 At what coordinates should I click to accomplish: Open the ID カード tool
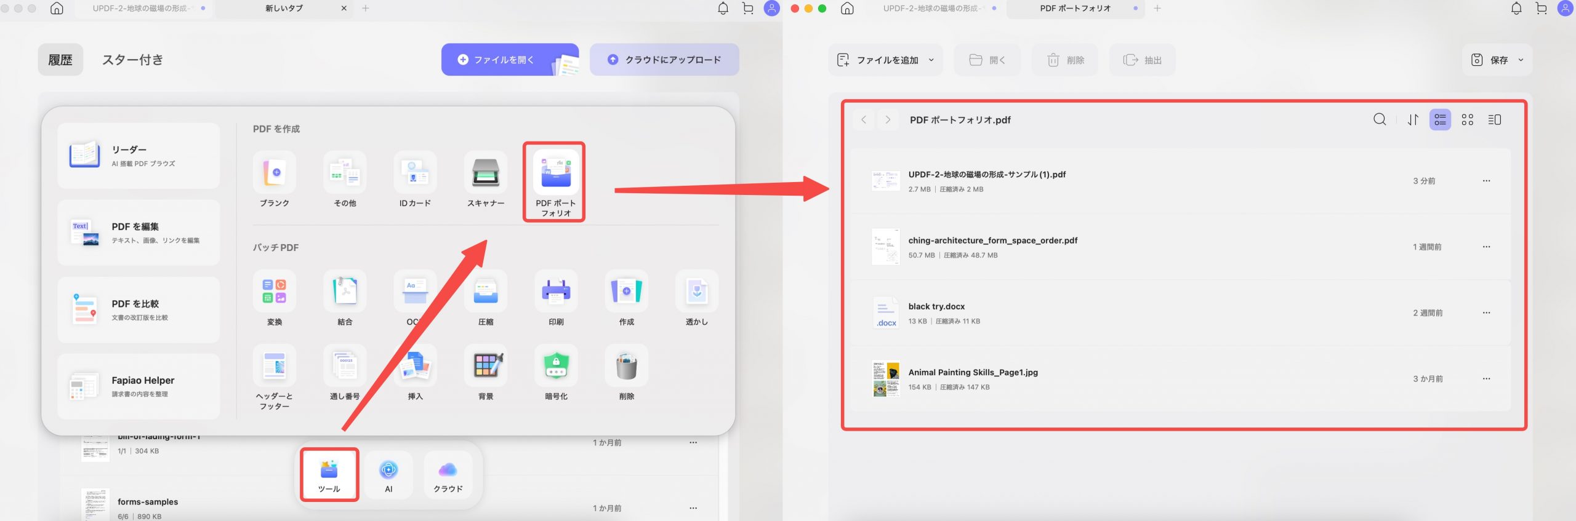pos(415,172)
